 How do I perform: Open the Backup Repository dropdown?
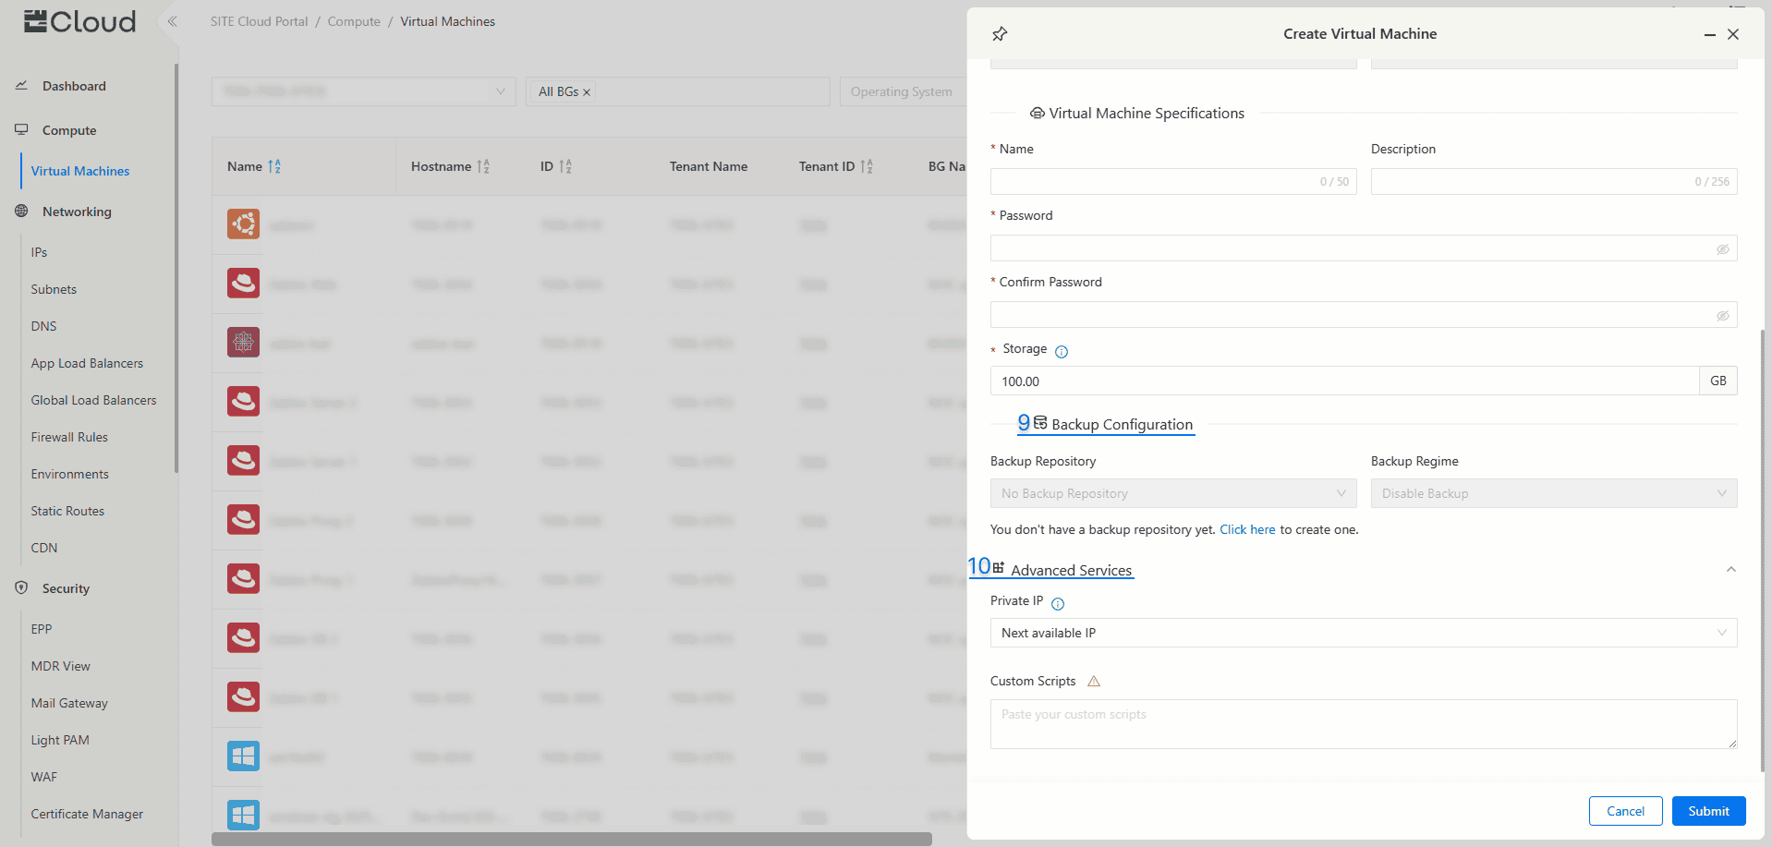tap(1172, 493)
